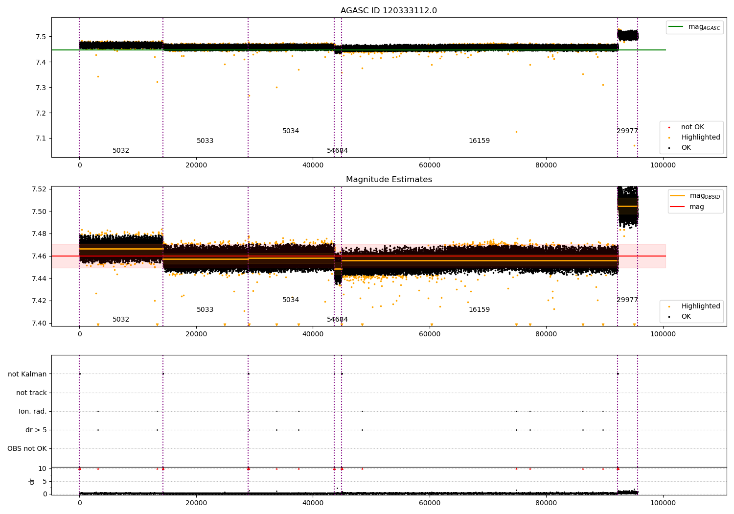Click label 5032 in Magnitude Estimates plot
Viewport: 734px width, 514px height.
[121, 320]
